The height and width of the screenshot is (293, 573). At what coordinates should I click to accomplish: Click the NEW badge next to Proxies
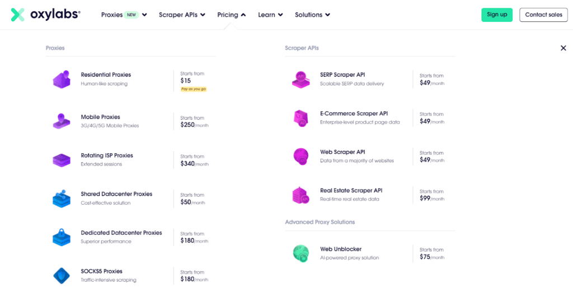pyautogui.click(x=131, y=15)
